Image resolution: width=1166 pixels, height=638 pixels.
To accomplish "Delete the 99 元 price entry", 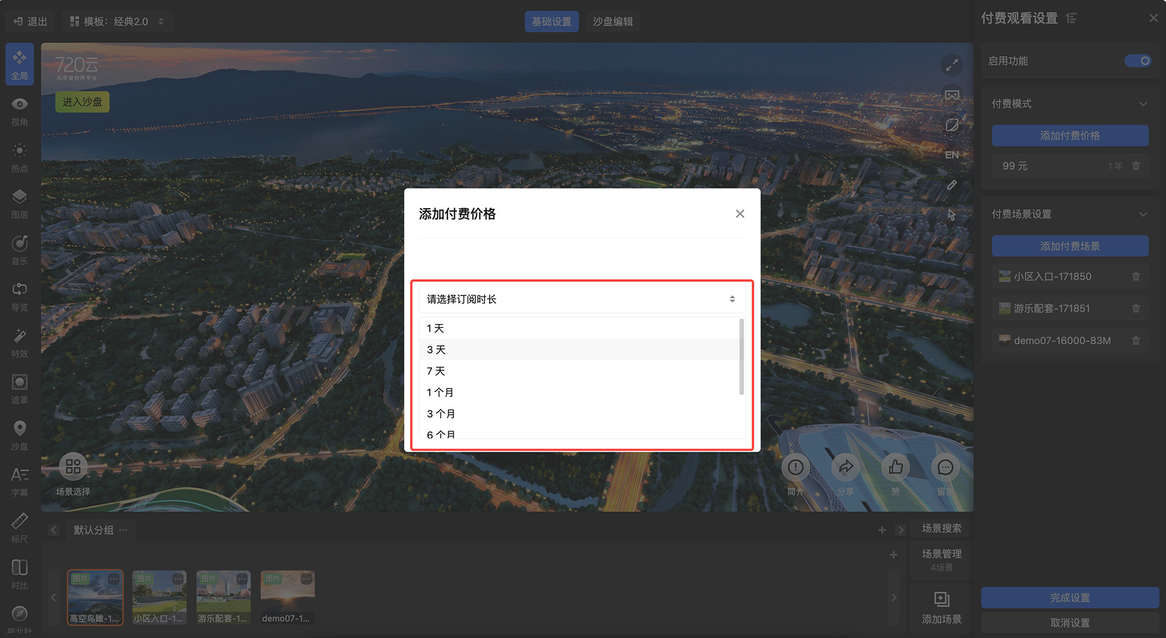I will point(1136,166).
